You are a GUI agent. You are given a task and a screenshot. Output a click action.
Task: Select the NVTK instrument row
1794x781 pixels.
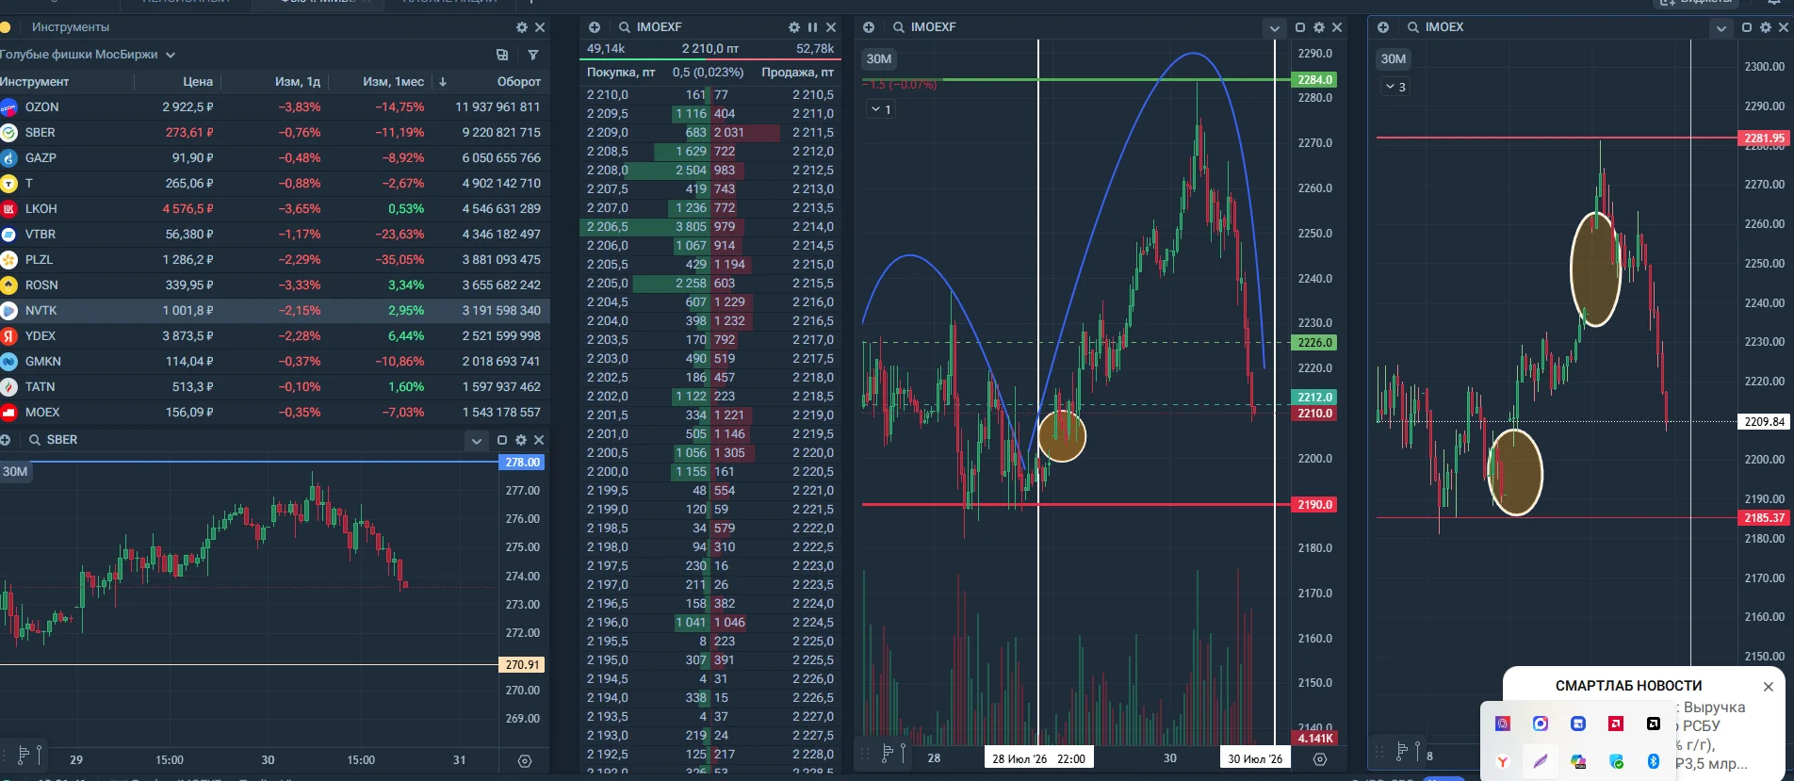pyautogui.click(x=275, y=310)
